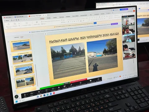Click the Новый слайд button
Image resolution: width=149 pixels, height=112 pixels.
pyautogui.click(x=37, y=23)
